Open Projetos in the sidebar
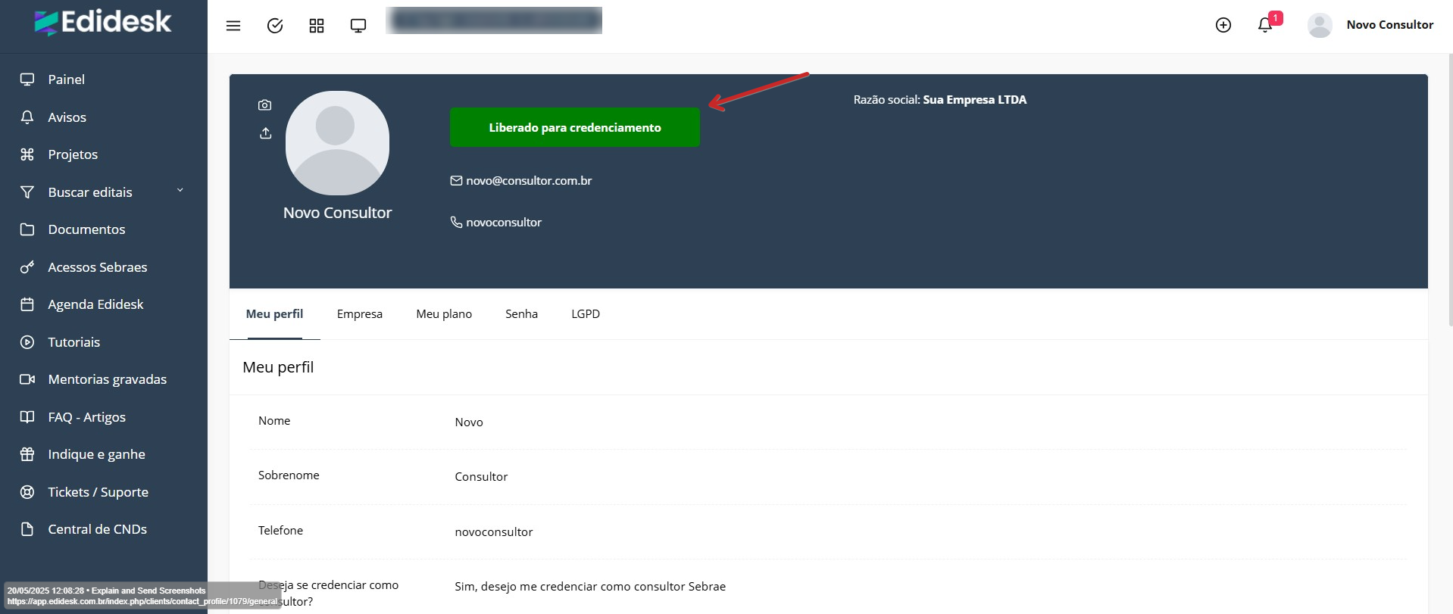The image size is (1453, 614). pyautogui.click(x=73, y=154)
